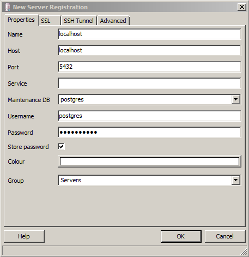Toggle the Store password checkbox
Screen dimensions: 249x257
[x=61, y=146]
